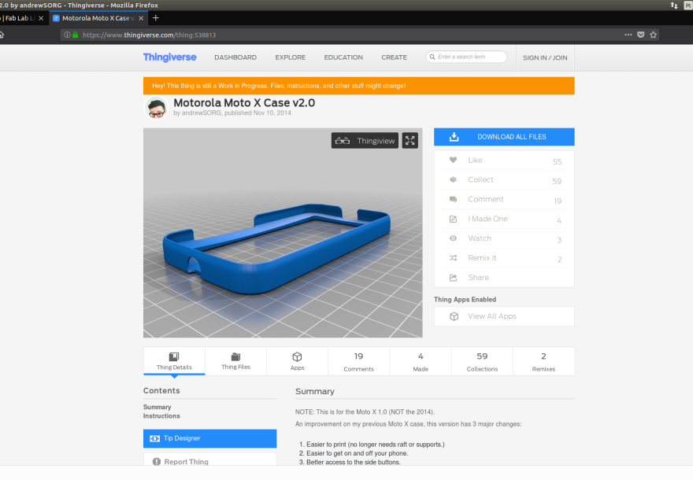Image resolution: width=693 pixels, height=480 pixels.
Task: Click the Remix It shuffle icon
Action: pyautogui.click(x=453, y=258)
